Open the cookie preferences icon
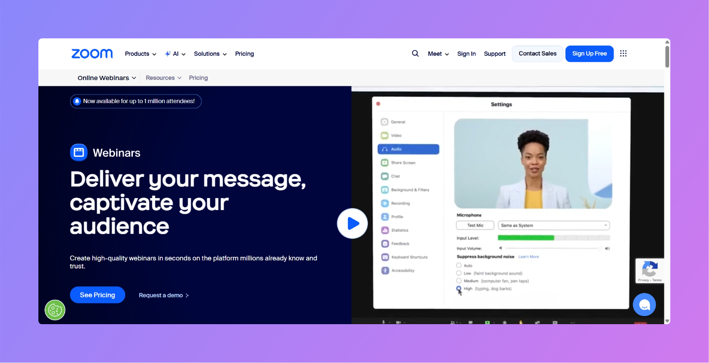 point(55,310)
